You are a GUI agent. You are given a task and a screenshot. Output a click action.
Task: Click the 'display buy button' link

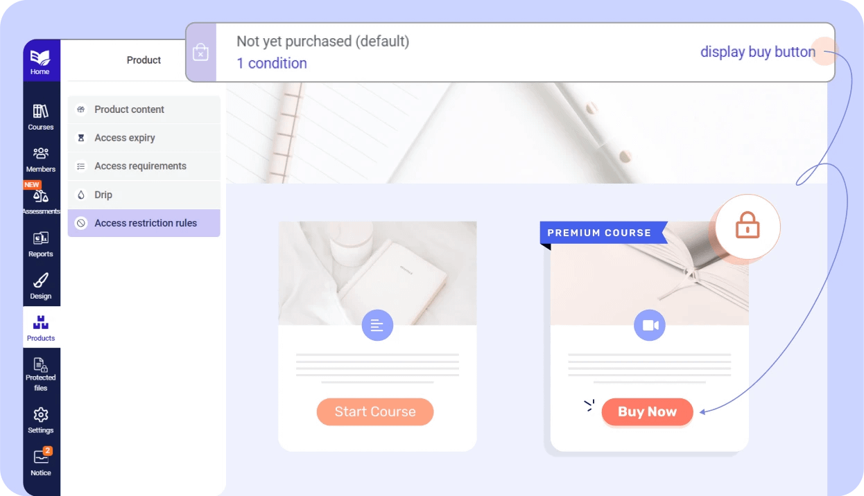757,52
